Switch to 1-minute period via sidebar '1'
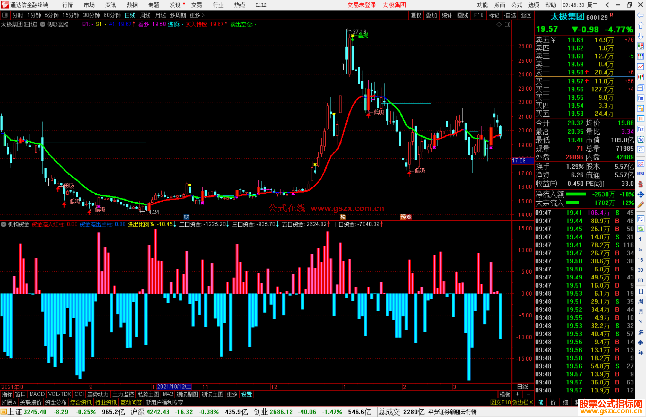The height and width of the screenshot is (417, 646). (x=640, y=239)
